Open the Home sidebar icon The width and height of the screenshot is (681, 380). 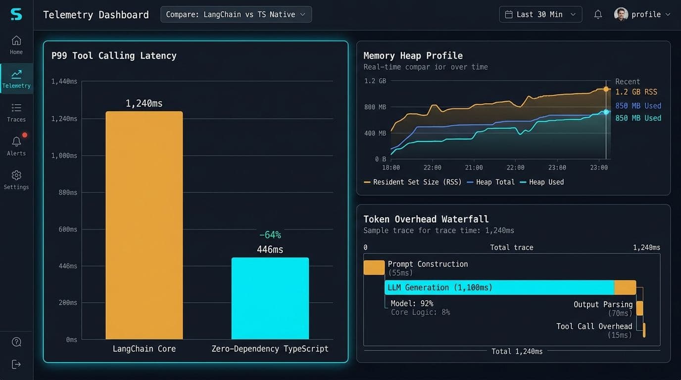(16, 40)
